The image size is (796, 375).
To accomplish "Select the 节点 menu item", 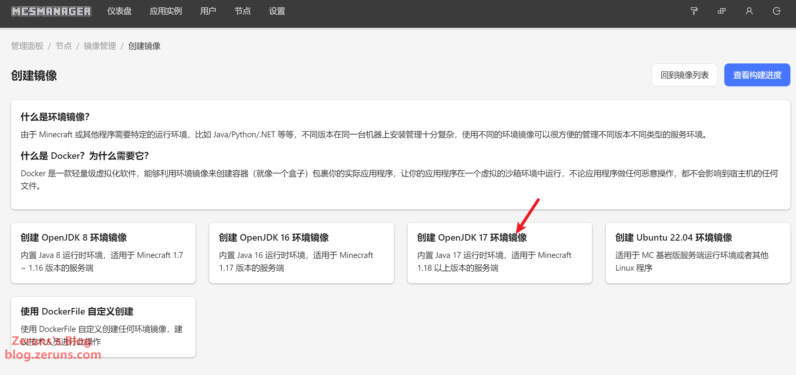I will 243,11.
